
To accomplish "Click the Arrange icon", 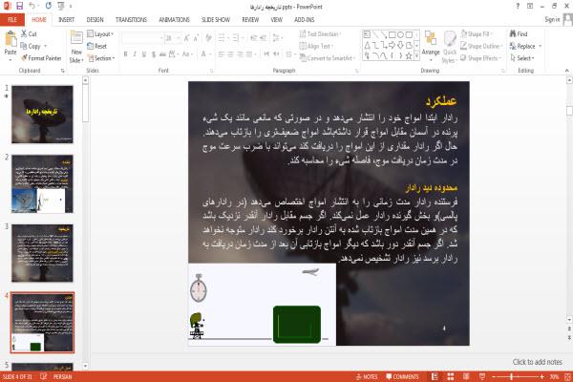I will pos(431,38).
